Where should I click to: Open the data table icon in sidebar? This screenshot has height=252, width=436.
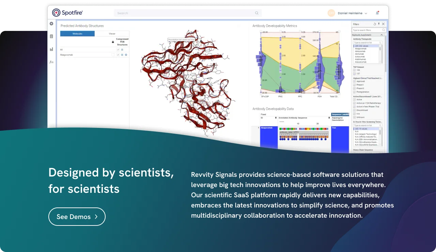click(51, 36)
